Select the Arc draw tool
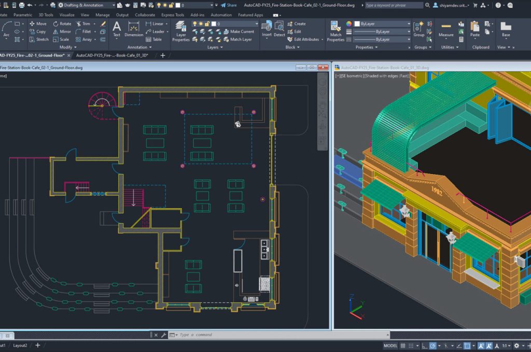 [x=6, y=29]
